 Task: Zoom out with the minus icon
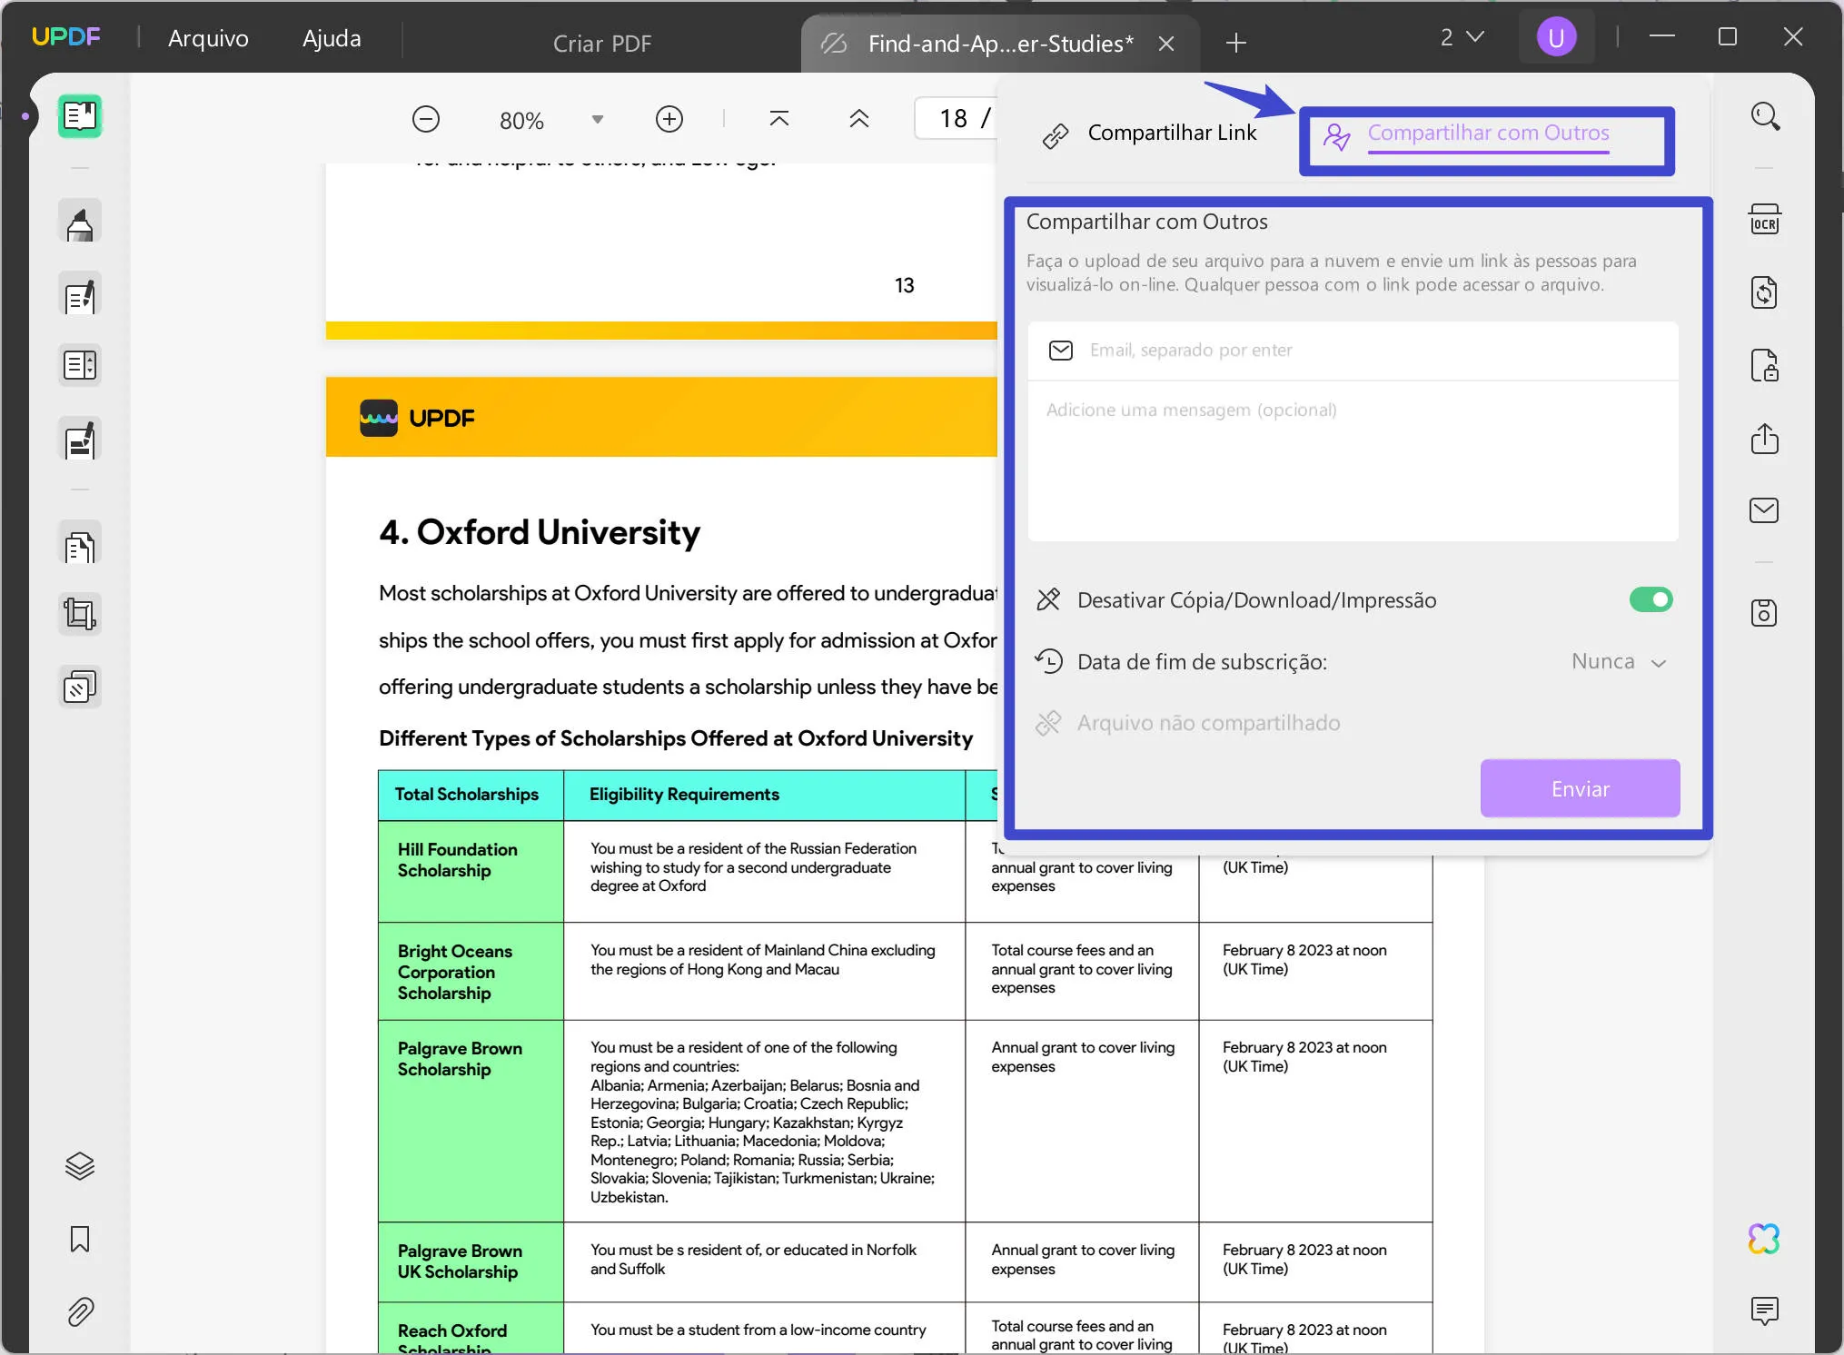point(426,120)
